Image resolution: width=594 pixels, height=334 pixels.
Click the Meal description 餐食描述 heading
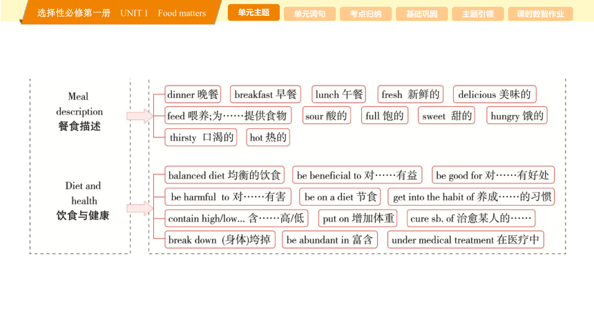[79, 111]
